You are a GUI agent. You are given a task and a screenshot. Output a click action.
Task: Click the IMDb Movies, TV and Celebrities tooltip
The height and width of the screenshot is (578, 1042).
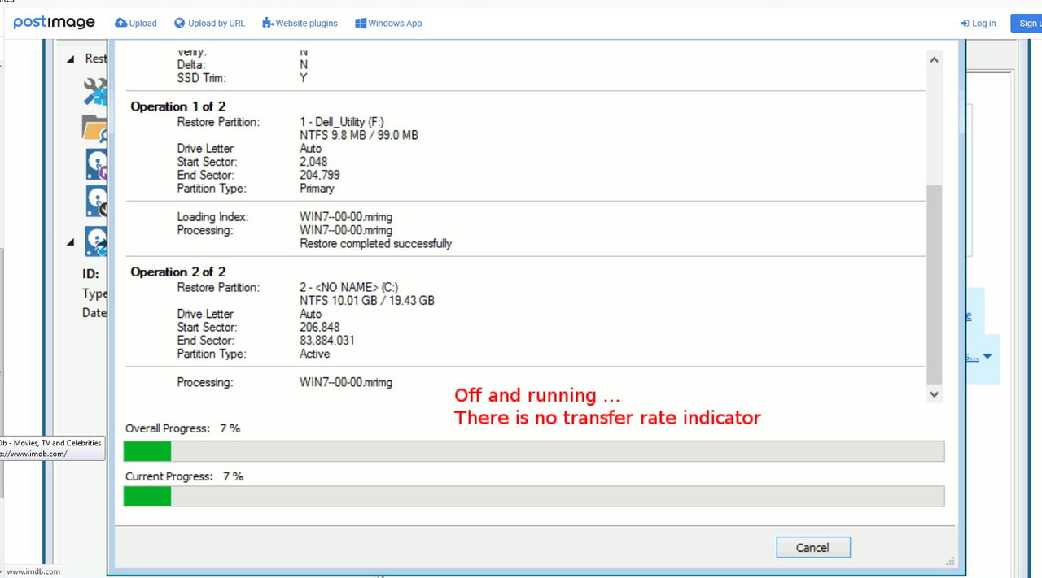[52, 448]
